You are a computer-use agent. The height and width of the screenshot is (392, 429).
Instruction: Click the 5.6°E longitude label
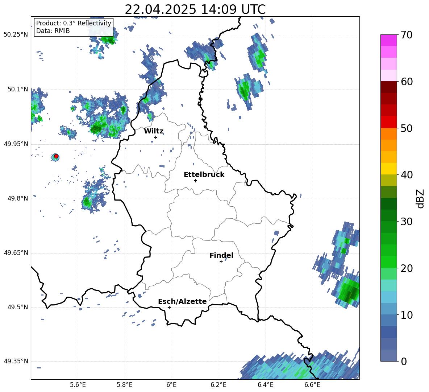pyautogui.click(x=78, y=385)
